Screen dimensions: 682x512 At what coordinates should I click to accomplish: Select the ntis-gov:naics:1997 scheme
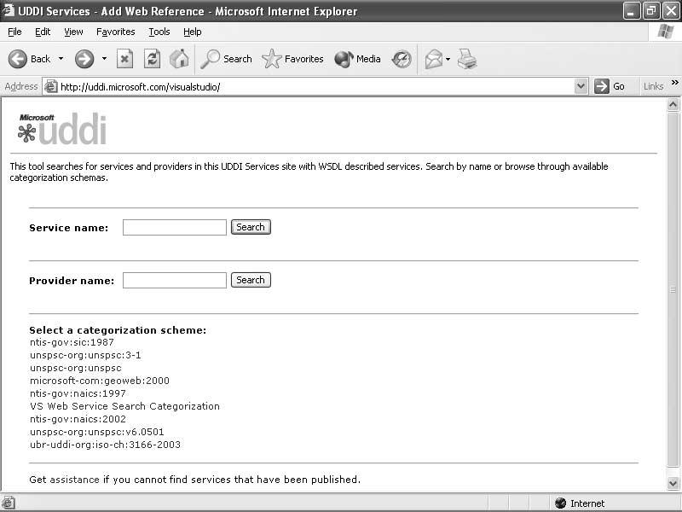(78, 393)
